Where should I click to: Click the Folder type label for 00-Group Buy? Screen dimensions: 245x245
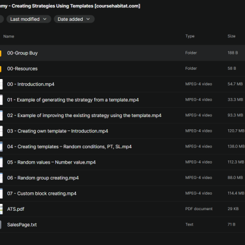click(x=191, y=53)
